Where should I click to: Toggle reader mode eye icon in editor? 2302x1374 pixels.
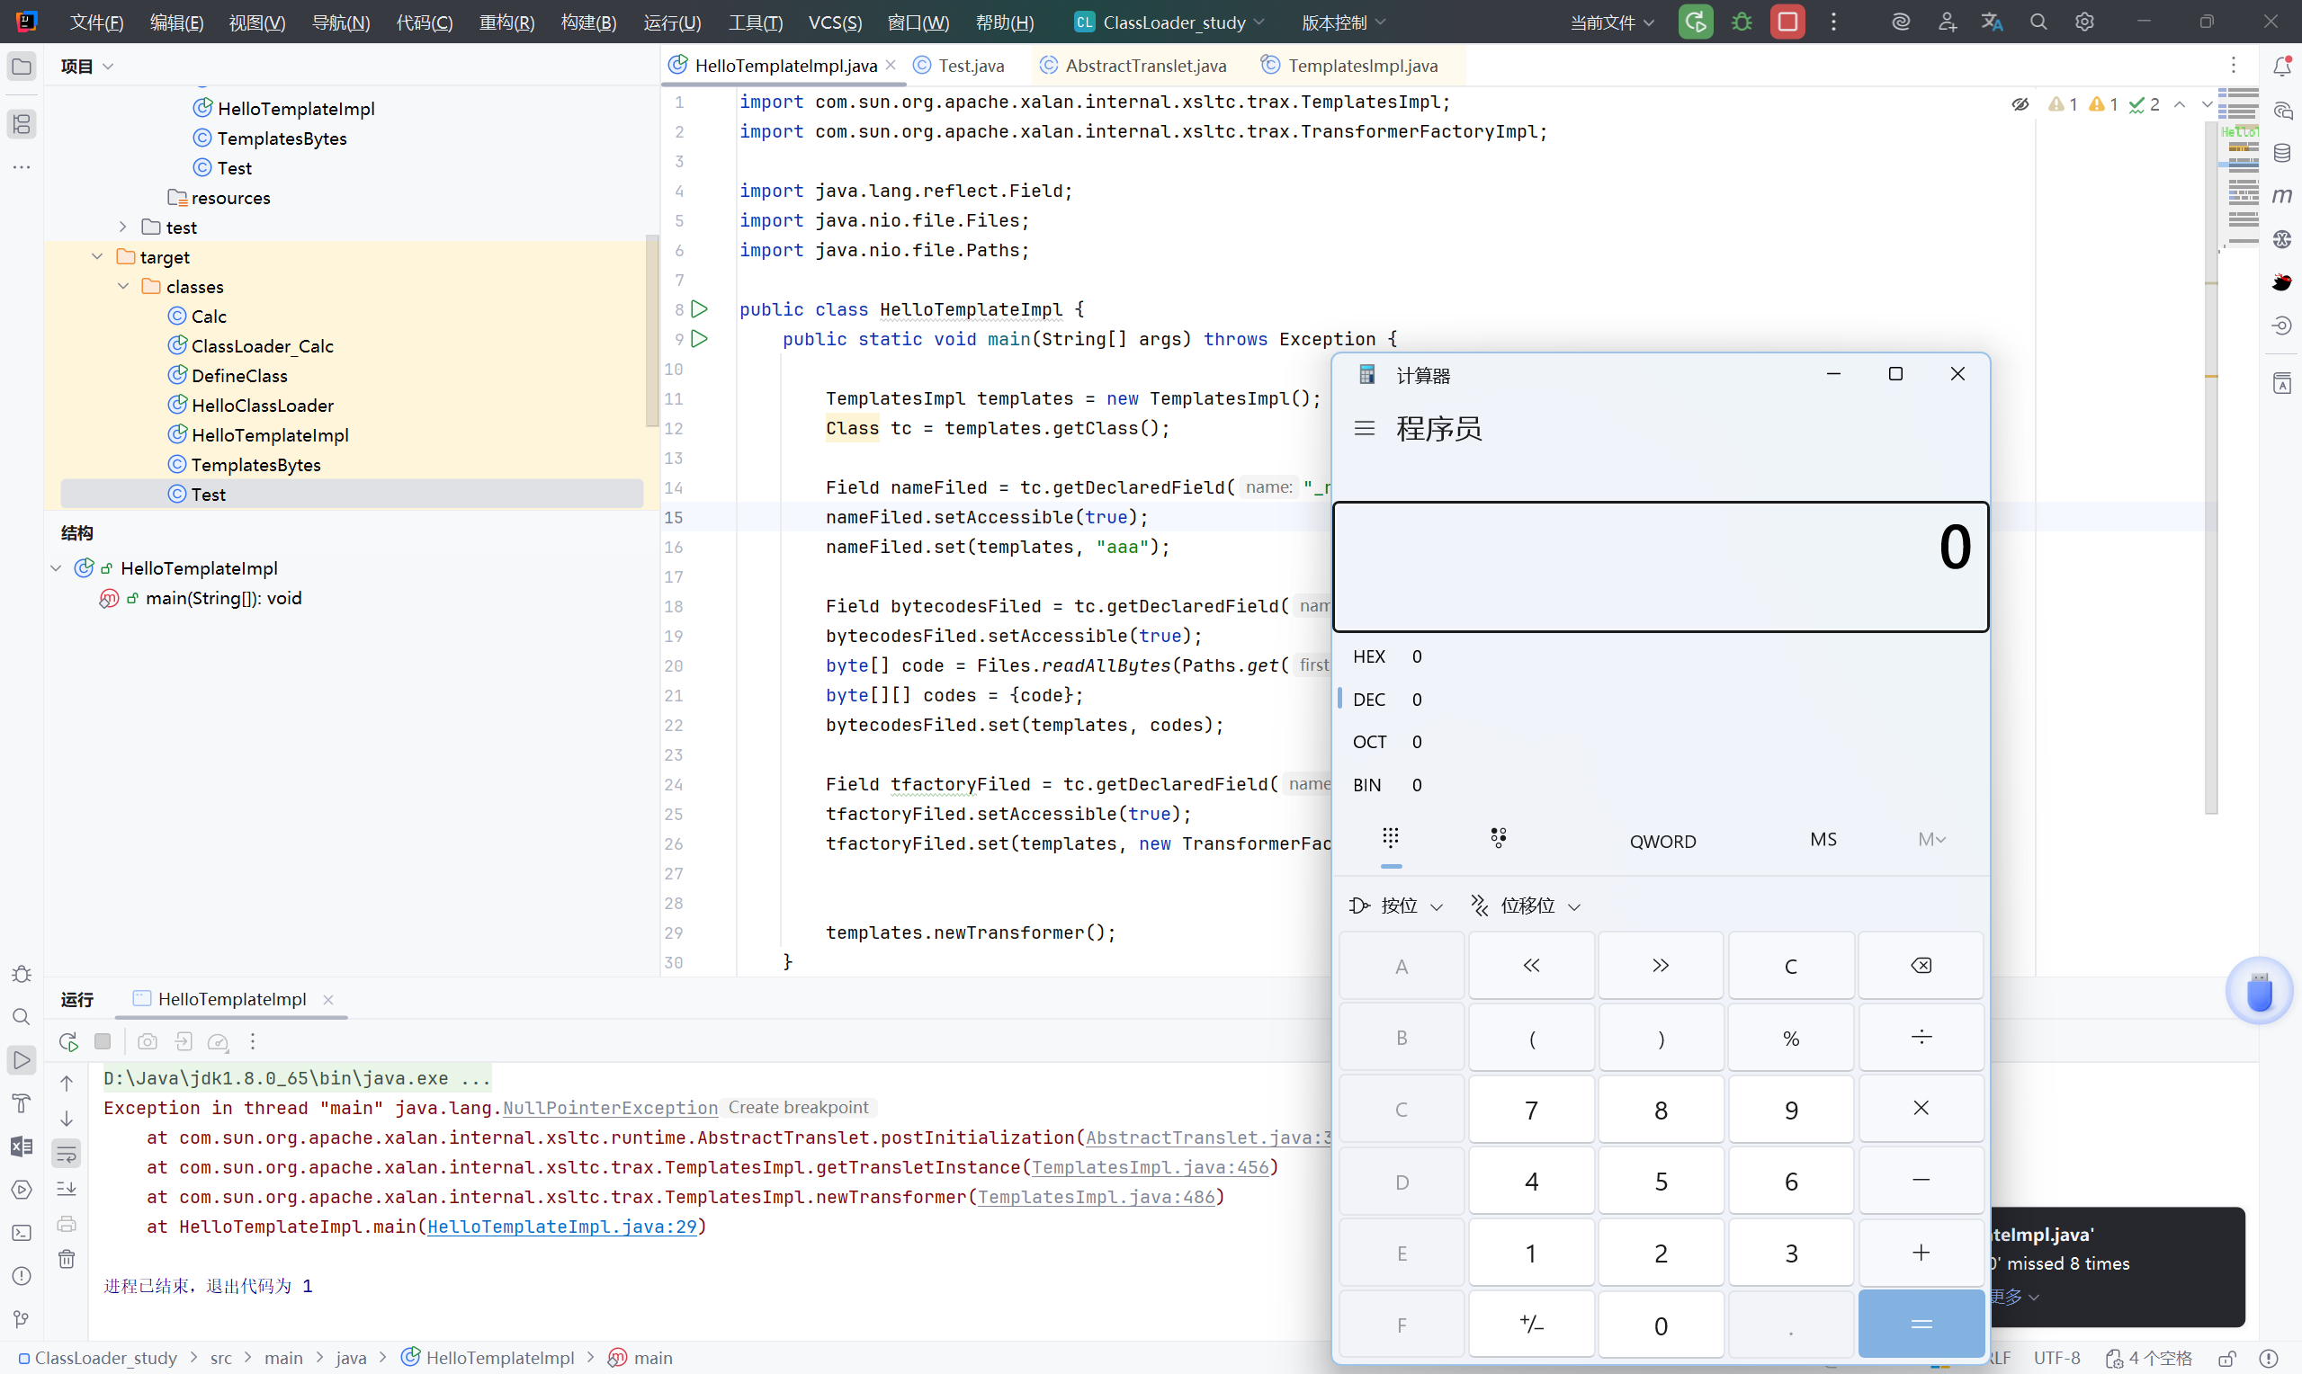click(2020, 104)
